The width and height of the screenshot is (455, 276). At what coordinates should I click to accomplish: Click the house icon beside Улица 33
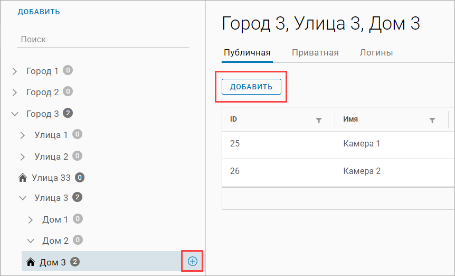pos(23,178)
